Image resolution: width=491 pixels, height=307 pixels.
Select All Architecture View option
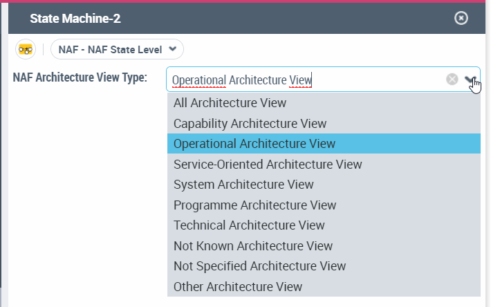point(230,103)
